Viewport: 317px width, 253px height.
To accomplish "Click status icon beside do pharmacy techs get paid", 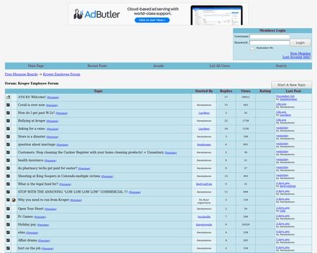I will [8, 168].
